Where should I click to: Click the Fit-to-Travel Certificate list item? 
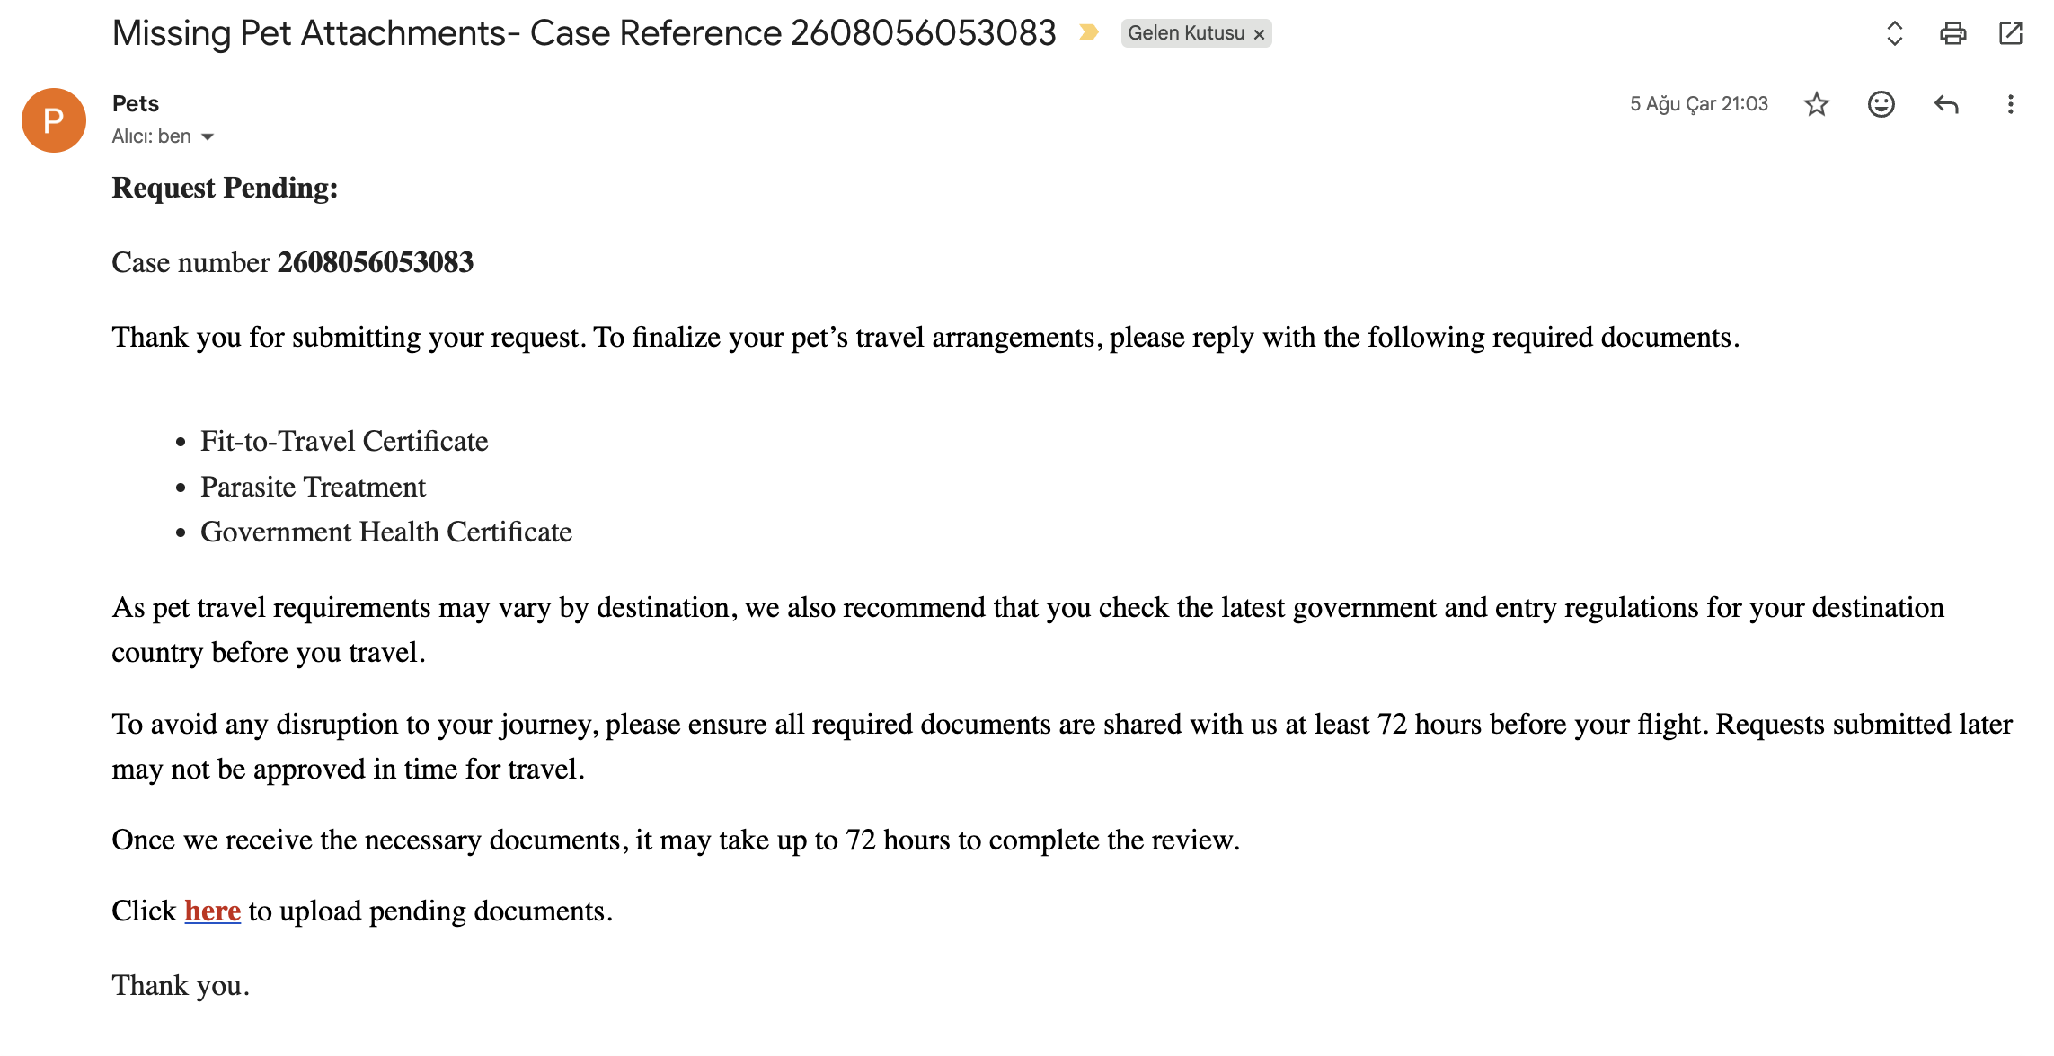tap(344, 441)
